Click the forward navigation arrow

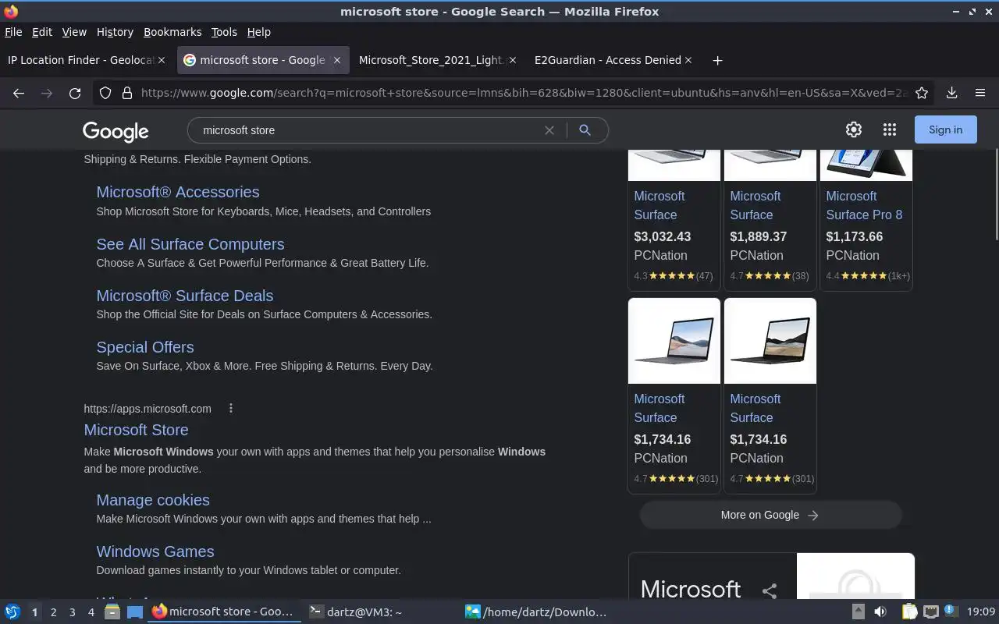47,93
